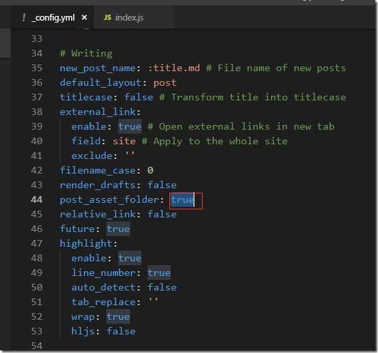
Task: Click the 'true' value of future
Action: (x=118, y=229)
